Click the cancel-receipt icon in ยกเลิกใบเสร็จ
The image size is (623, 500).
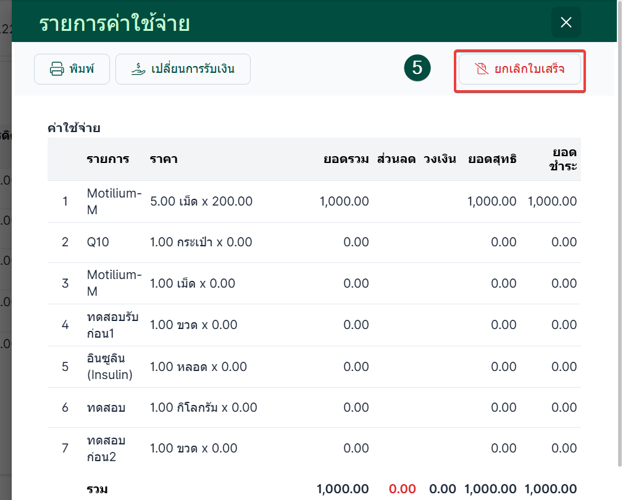(482, 69)
